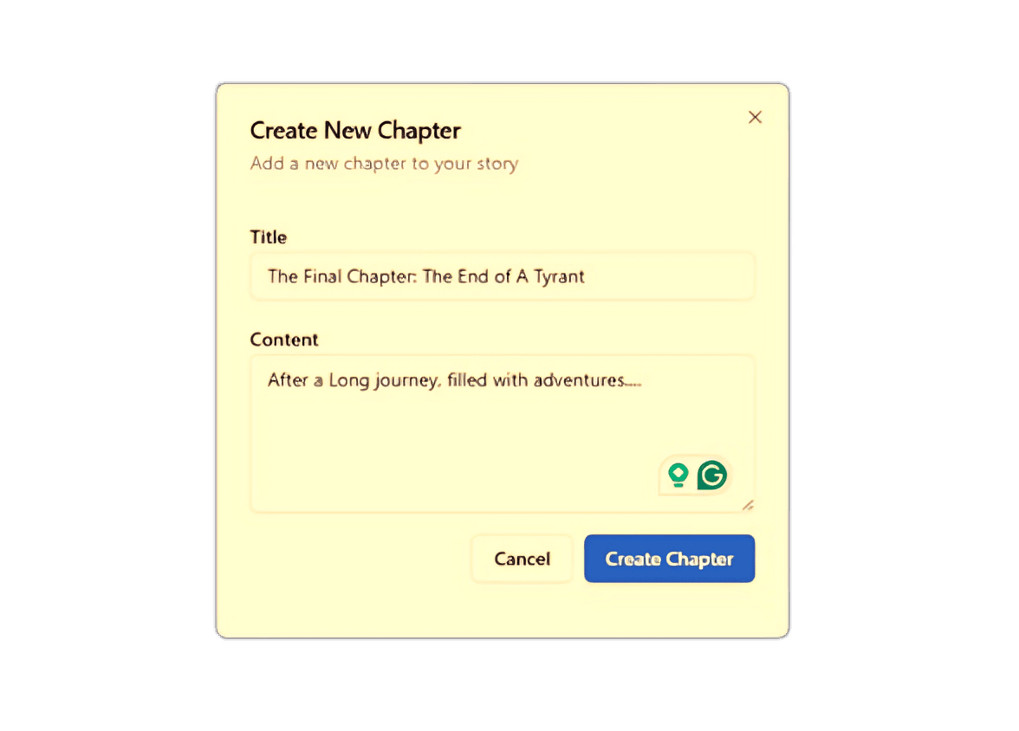This screenshot has width=1019, height=731.
Task: Click the Create Chapter button
Action: pyautogui.click(x=669, y=559)
